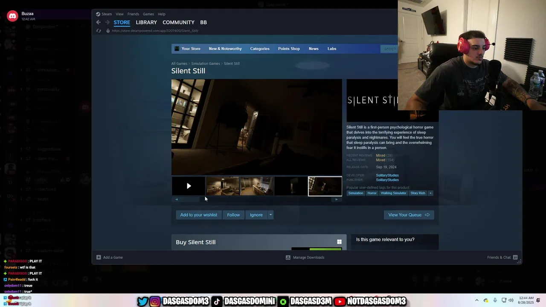Open the notification bell in the taskbar
The image size is (546, 307).
point(538,300)
